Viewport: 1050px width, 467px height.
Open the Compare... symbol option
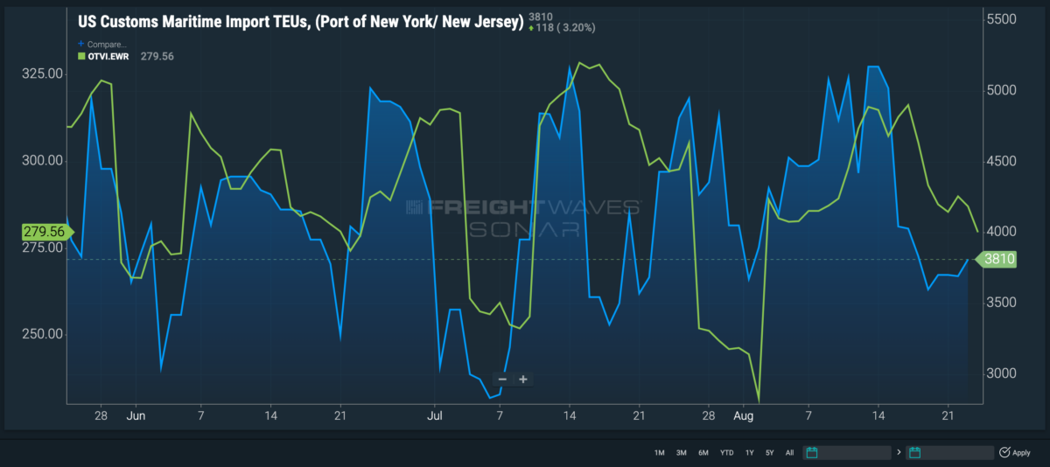click(x=108, y=44)
